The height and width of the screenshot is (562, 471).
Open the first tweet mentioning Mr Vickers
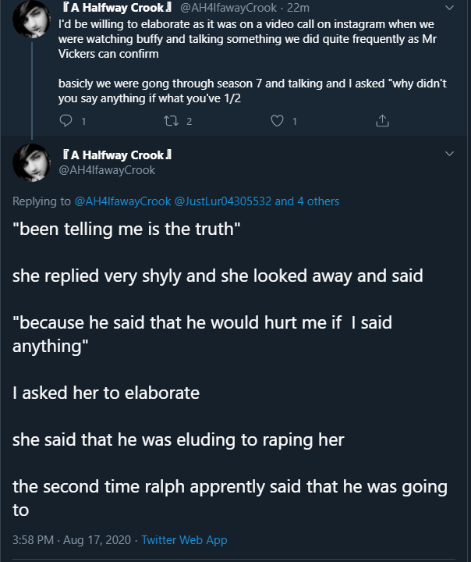(x=252, y=61)
